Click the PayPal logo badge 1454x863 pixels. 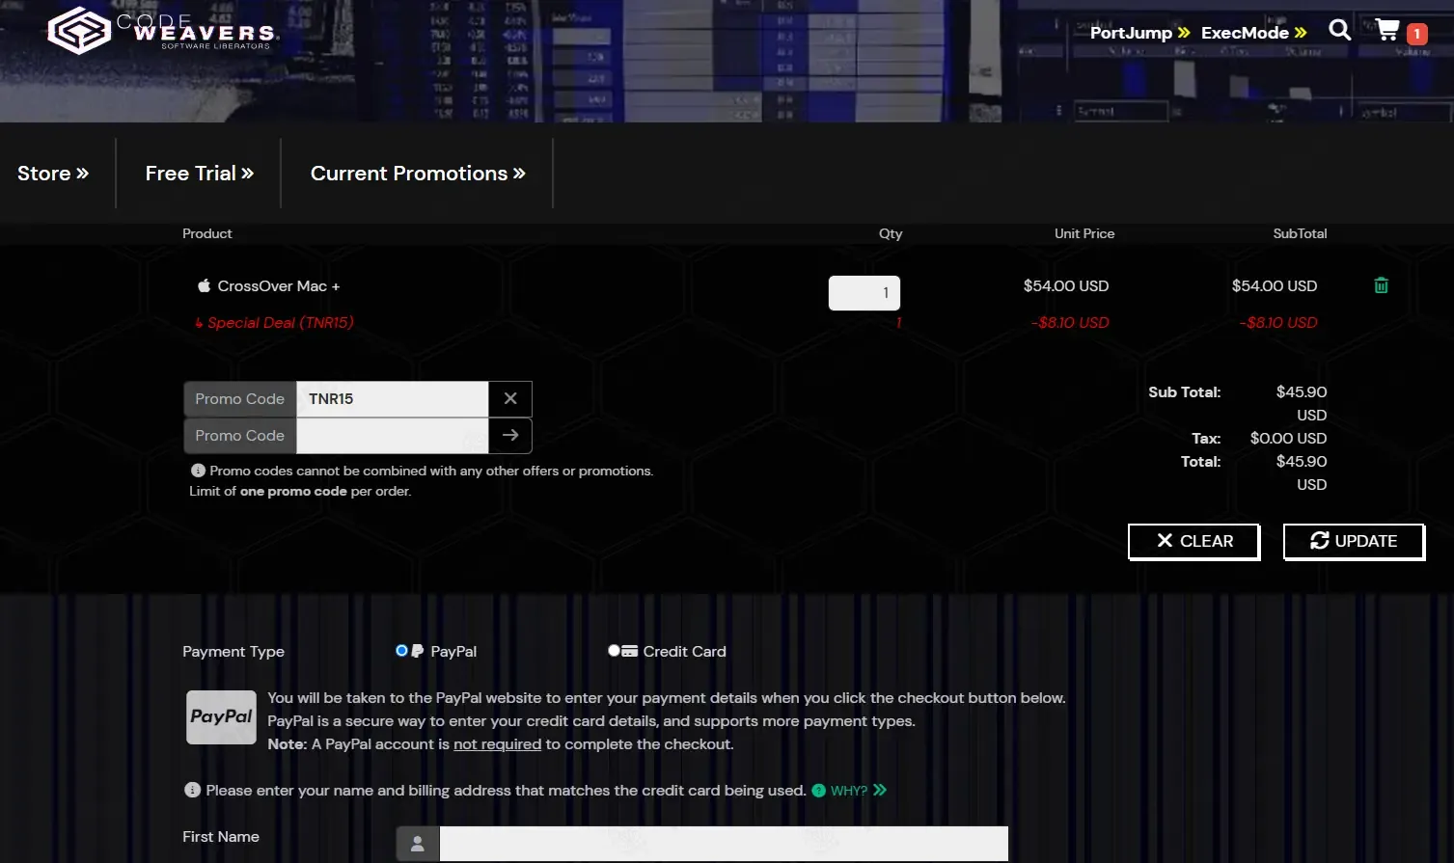tap(222, 717)
